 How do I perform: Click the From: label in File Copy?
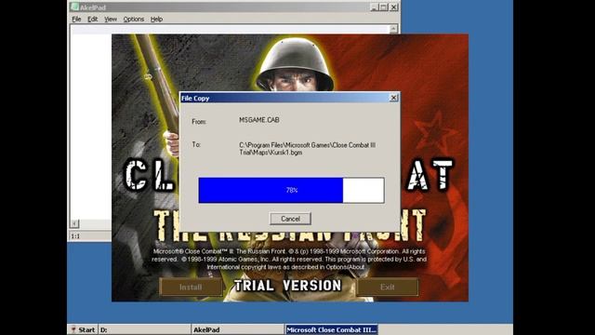tap(199, 122)
